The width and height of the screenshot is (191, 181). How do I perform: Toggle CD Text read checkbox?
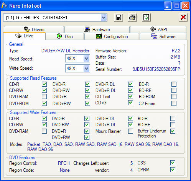[x=130, y=96]
